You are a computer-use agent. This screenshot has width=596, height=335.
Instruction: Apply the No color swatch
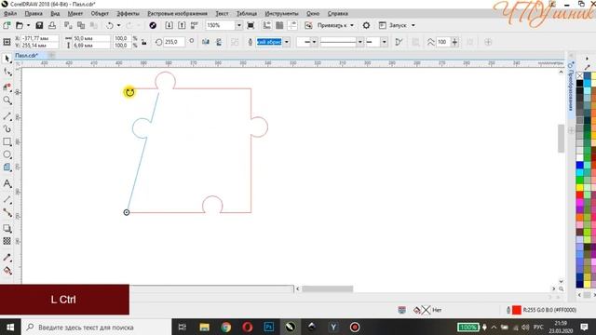point(579,76)
